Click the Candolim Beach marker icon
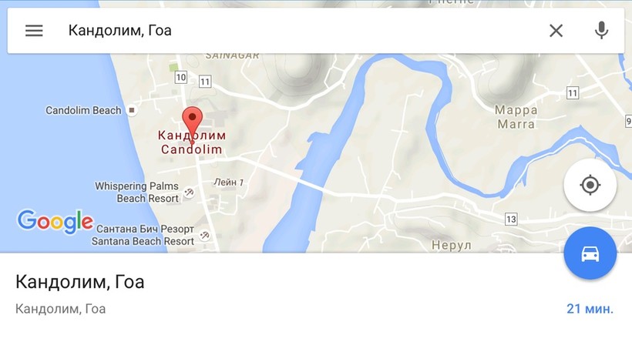Image resolution: width=632 pixels, height=355 pixels. 131,110
